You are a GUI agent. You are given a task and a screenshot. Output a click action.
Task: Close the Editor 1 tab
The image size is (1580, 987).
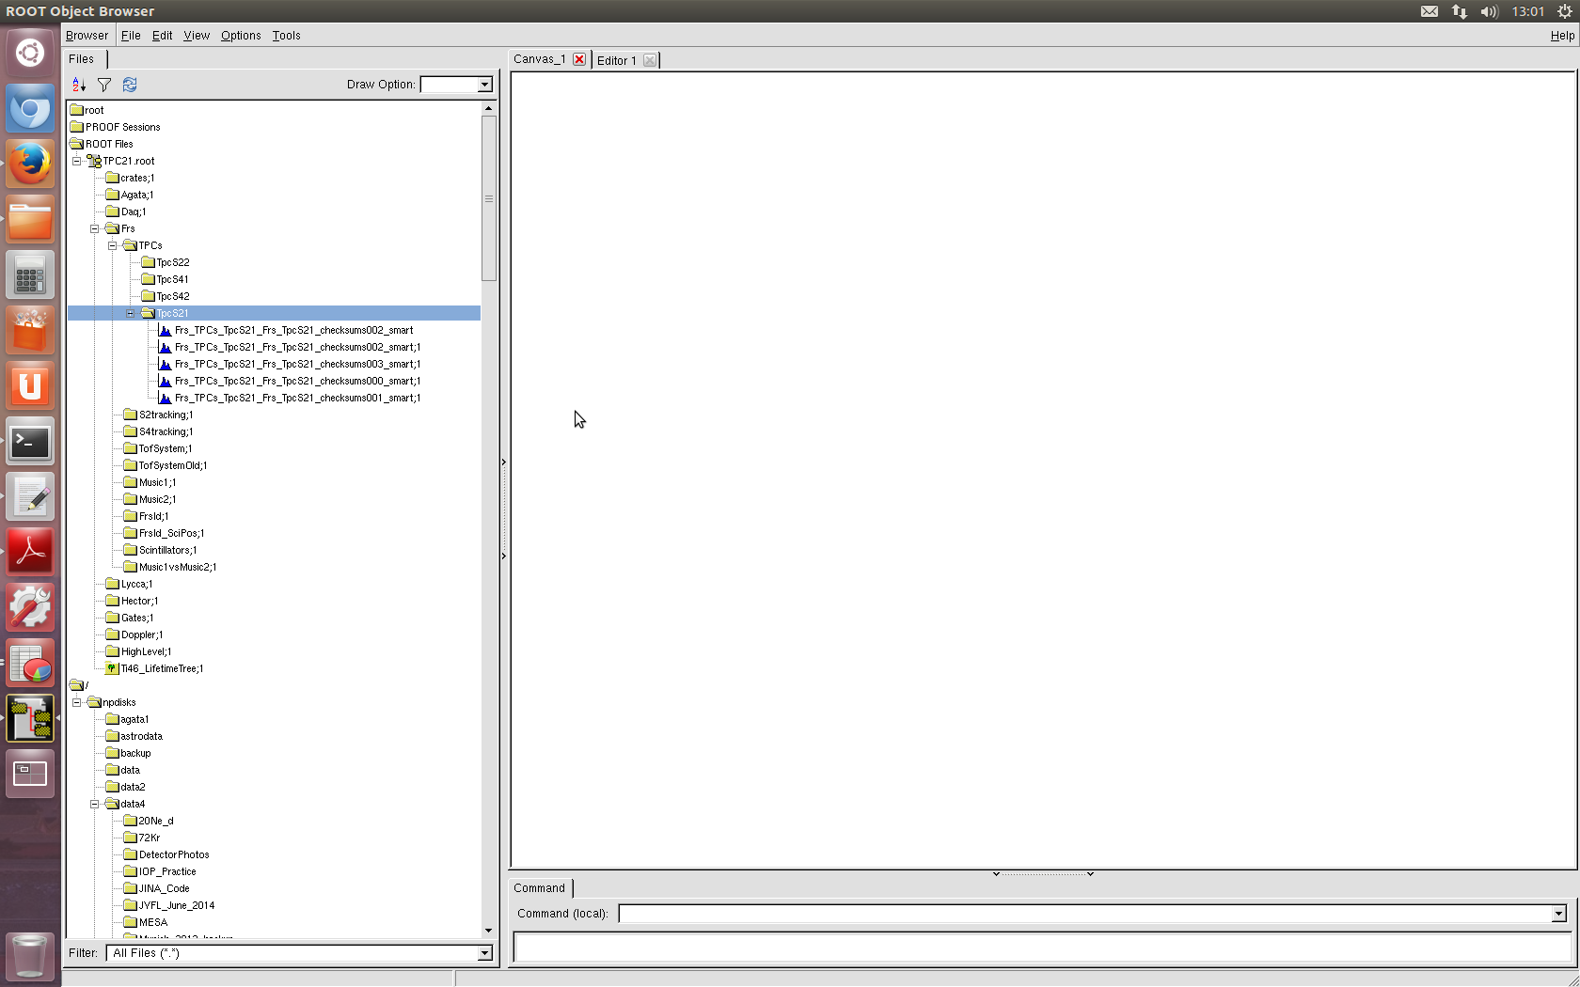649,60
